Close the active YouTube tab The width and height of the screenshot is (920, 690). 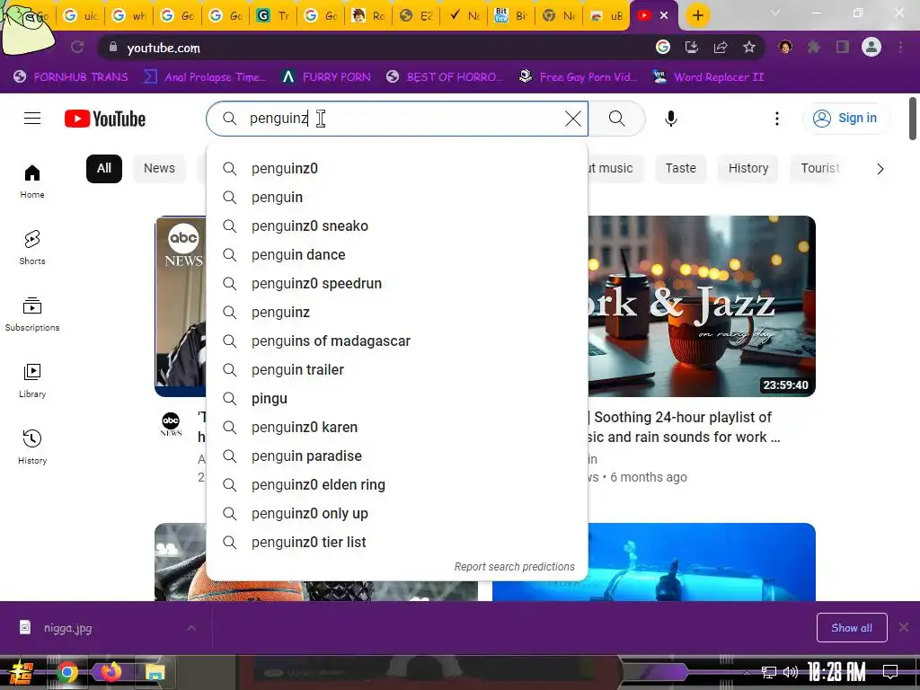pyautogui.click(x=664, y=15)
